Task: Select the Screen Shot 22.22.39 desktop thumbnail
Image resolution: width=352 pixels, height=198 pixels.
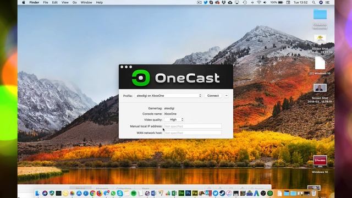Action: pyautogui.click(x=320, y=38)
